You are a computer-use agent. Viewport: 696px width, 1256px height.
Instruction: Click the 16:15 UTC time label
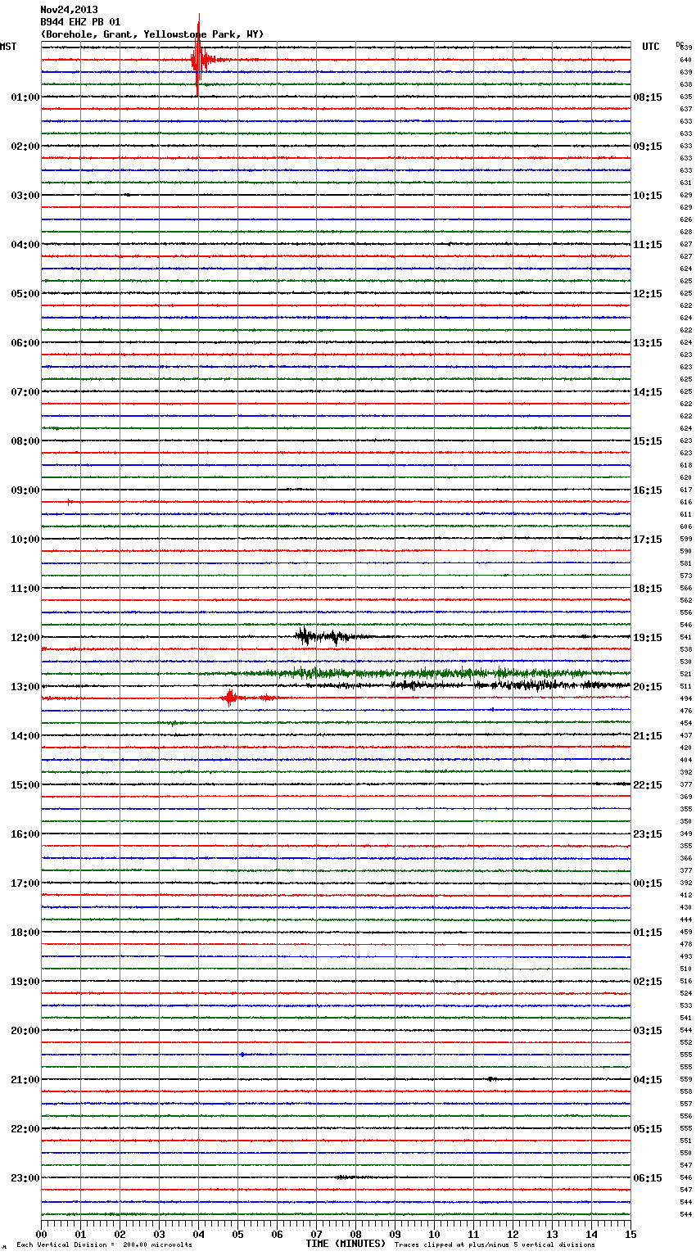[x=648, y=490]
